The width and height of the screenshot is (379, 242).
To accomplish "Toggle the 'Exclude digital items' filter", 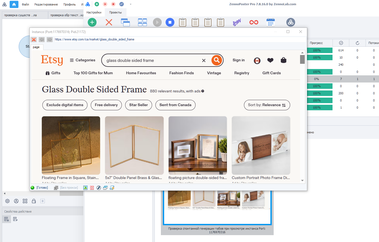I will [65, 105].
